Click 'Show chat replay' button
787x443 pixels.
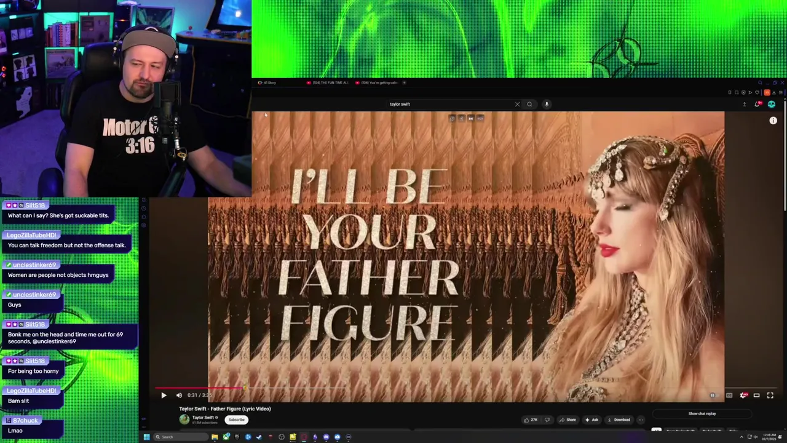click(702, 413)
